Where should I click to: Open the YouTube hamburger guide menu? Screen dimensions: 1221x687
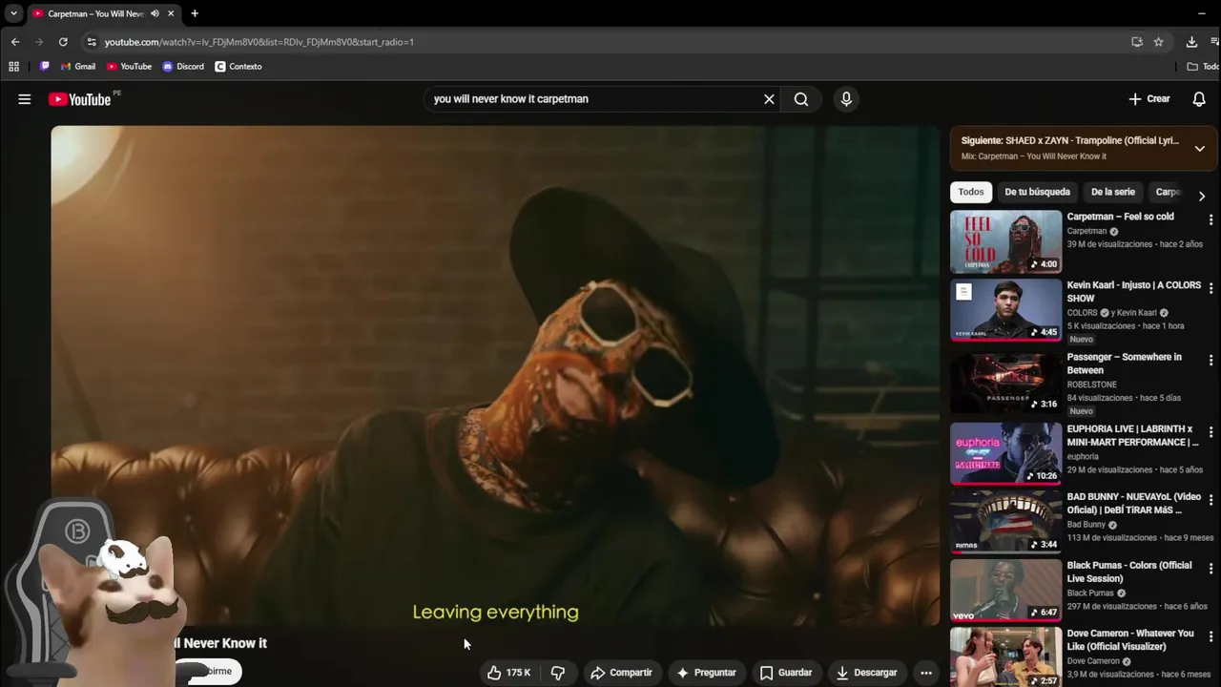click(x=25, y=99)
